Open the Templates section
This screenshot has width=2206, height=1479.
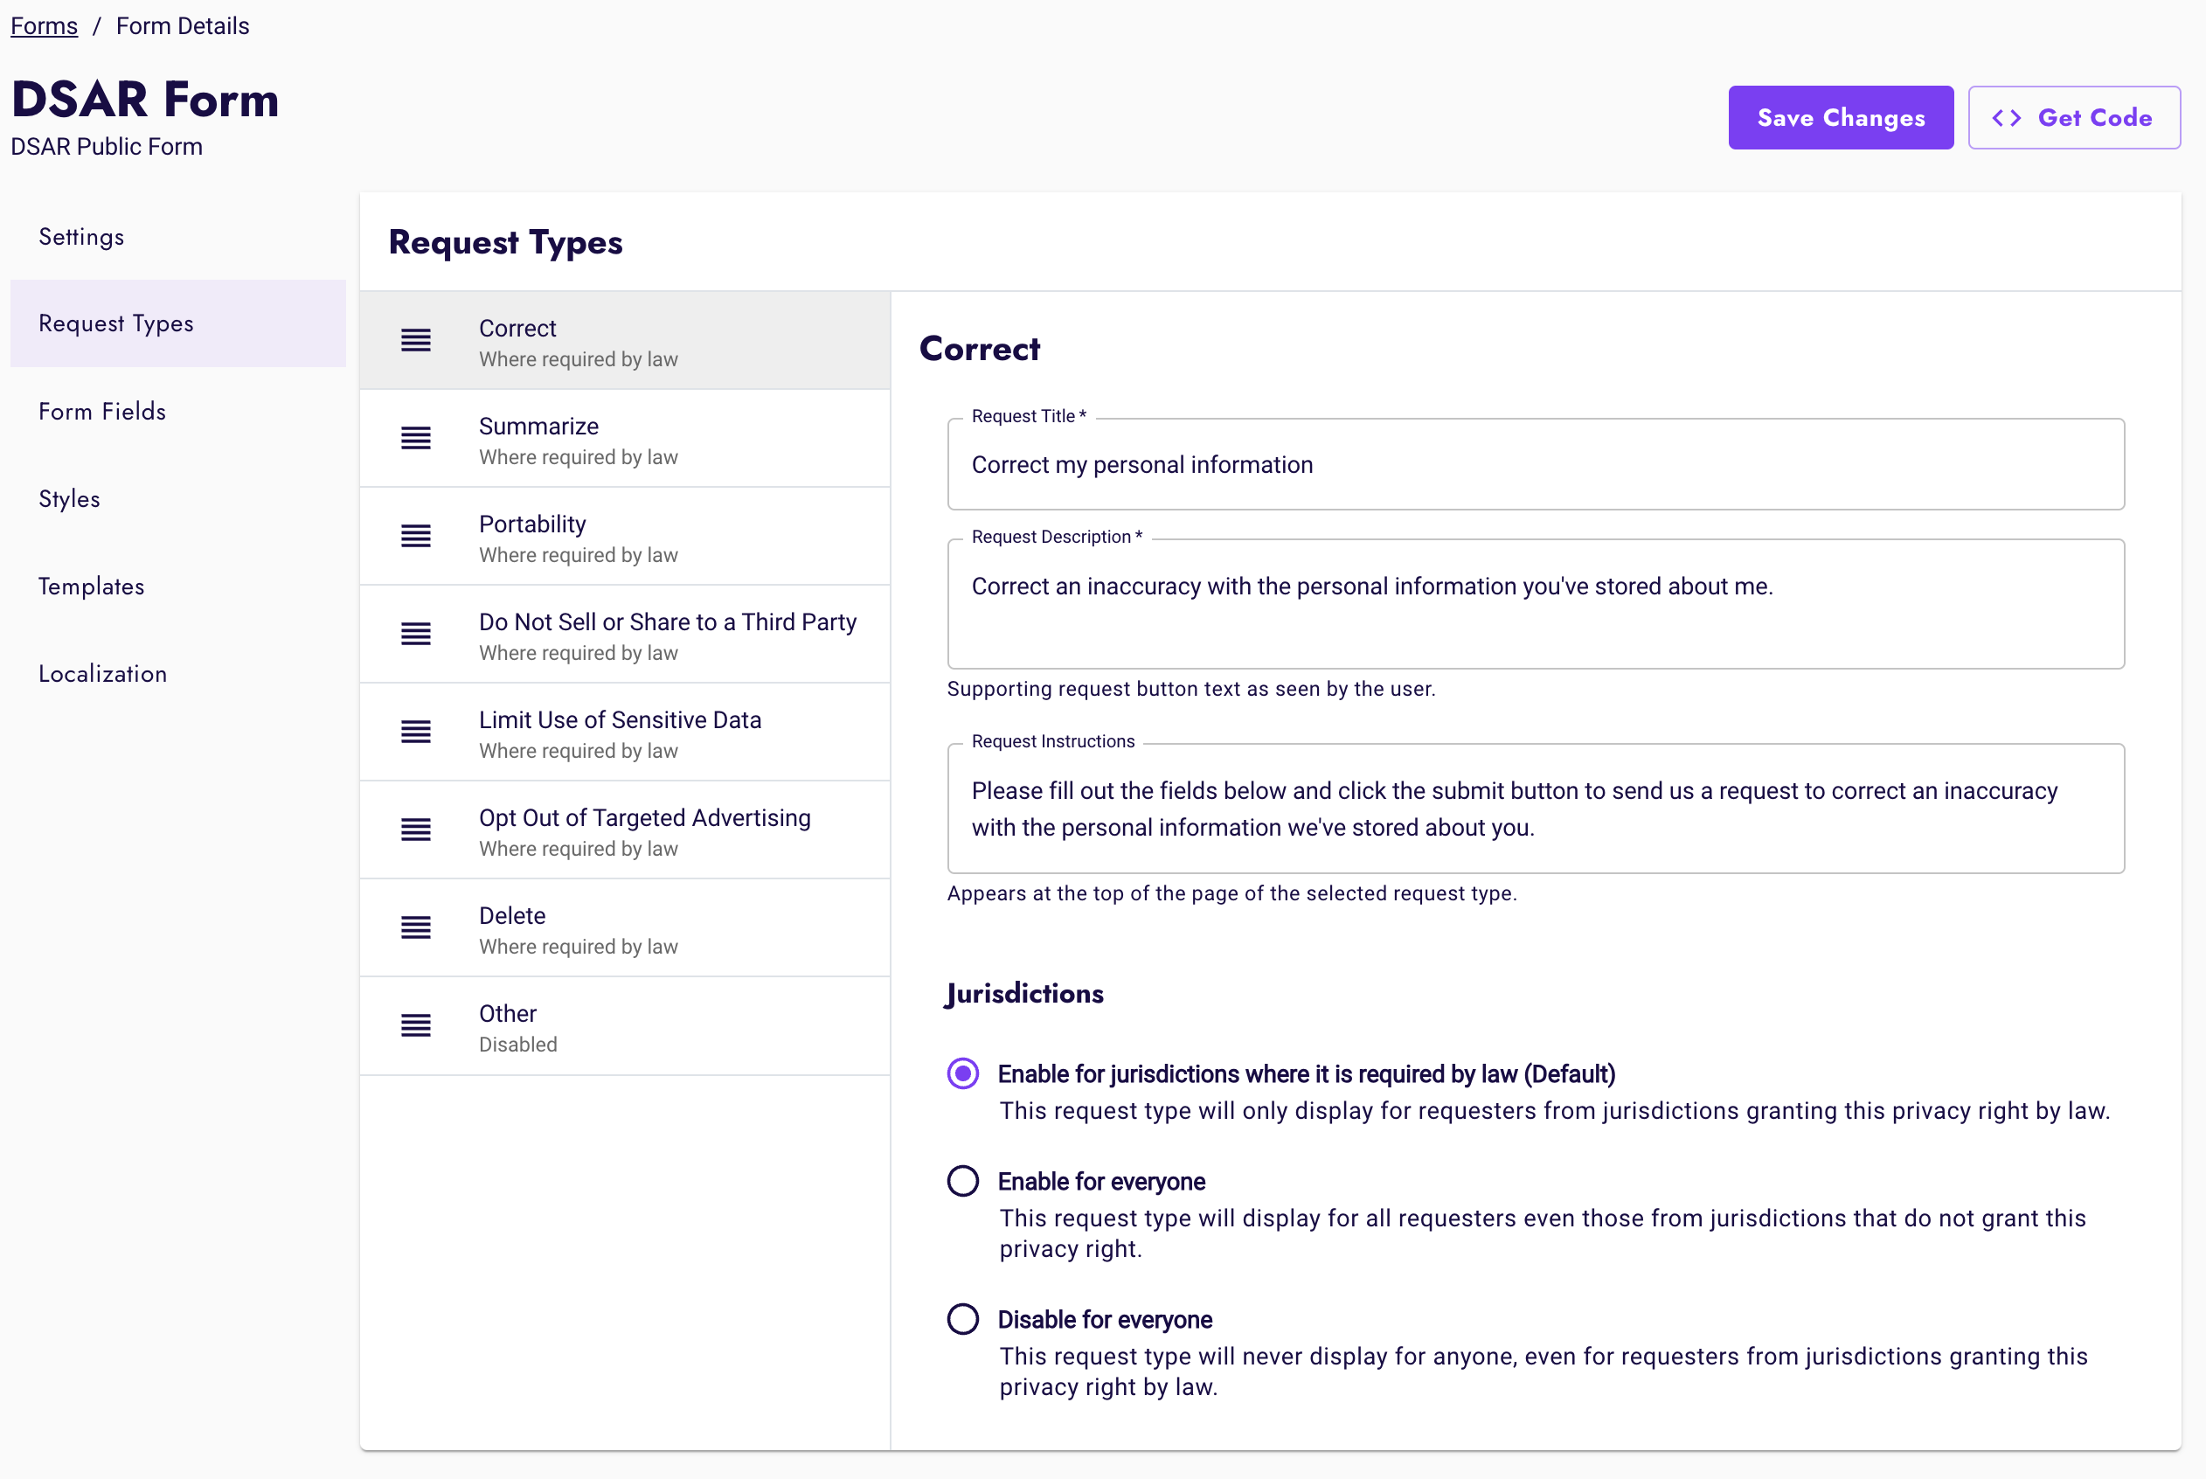(92, 586)
